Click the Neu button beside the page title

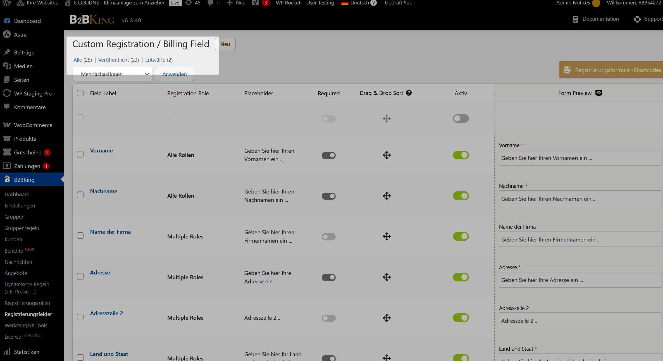coord(225,44)
